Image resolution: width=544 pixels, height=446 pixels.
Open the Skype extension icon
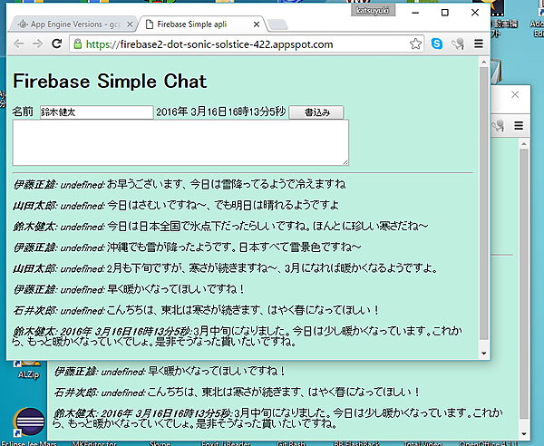[437, 44]
